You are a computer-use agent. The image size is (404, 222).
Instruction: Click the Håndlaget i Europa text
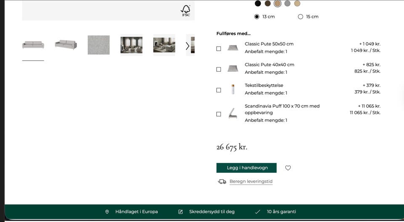pyautogui.click(x=136, y=212)
